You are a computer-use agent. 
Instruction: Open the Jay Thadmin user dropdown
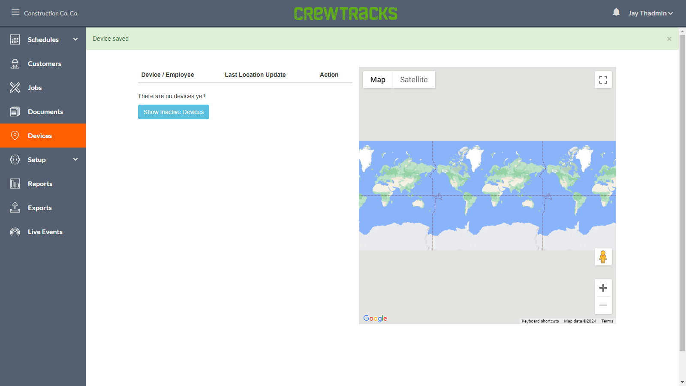(x=650, y=13)
